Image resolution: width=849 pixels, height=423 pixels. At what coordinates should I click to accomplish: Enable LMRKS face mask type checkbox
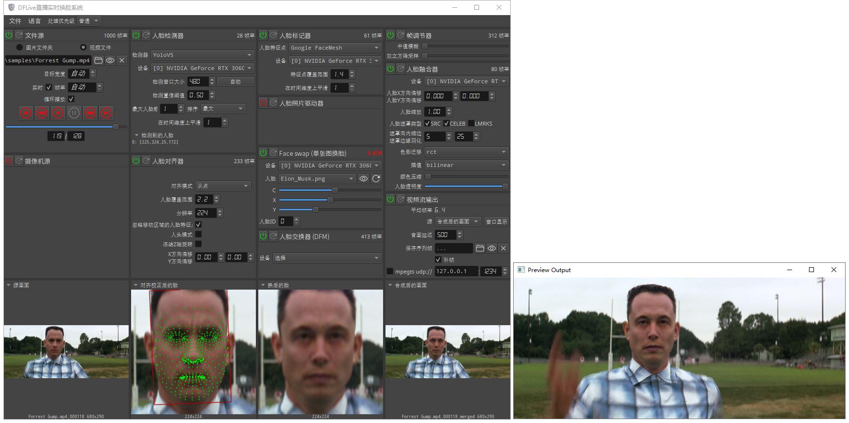tap(471, 123)
